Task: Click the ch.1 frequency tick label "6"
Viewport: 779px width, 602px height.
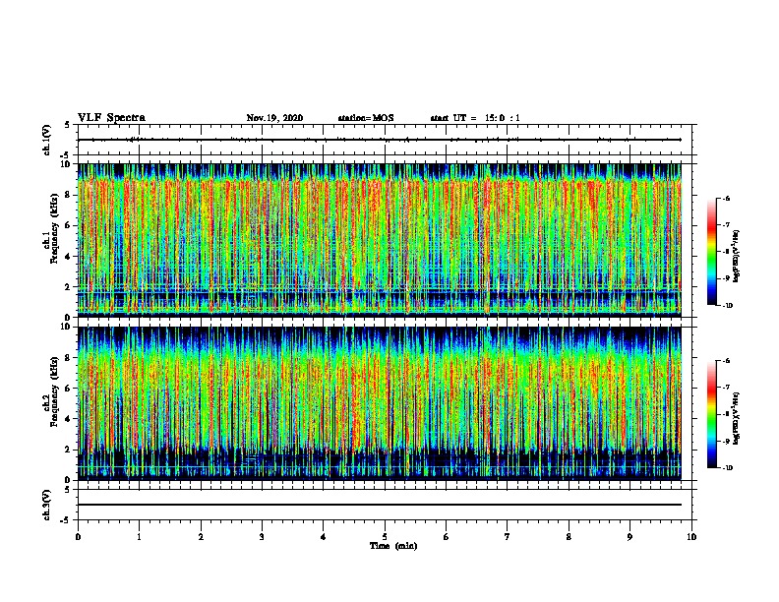Action: [x=69, y=225]
